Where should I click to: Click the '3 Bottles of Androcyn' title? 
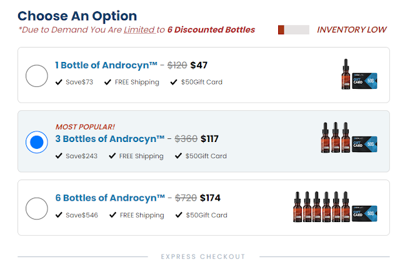(x=110, y=138)
